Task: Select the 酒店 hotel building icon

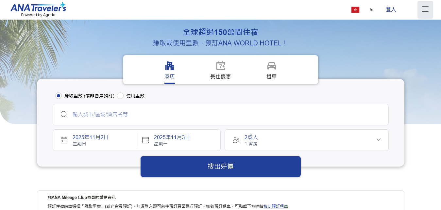Action: click(169, 66)
